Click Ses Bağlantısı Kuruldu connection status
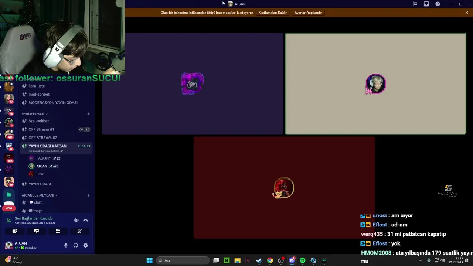 click(x=33, y=218)
